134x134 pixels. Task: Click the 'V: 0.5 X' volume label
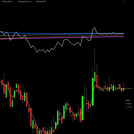[129, 104]
